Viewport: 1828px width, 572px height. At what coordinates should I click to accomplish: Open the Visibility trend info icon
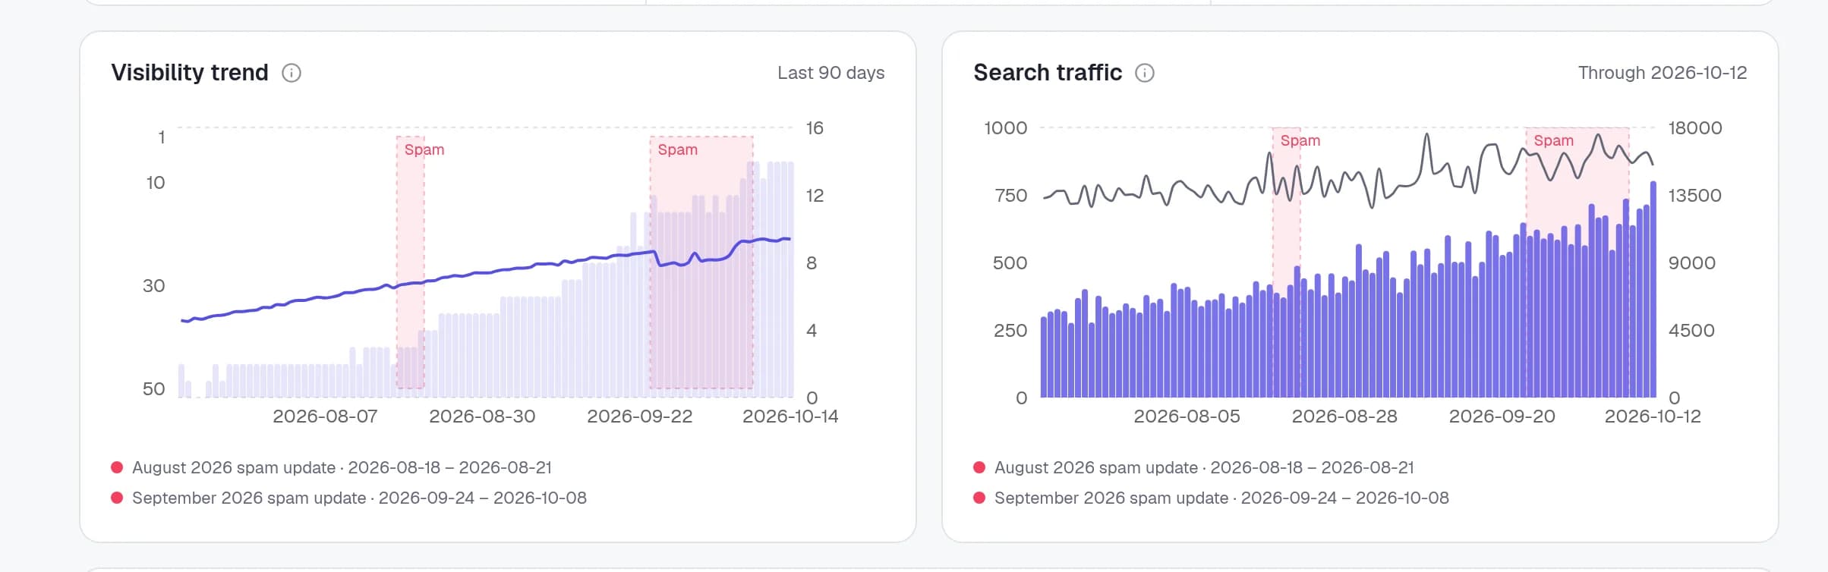(x=292, y=73)
